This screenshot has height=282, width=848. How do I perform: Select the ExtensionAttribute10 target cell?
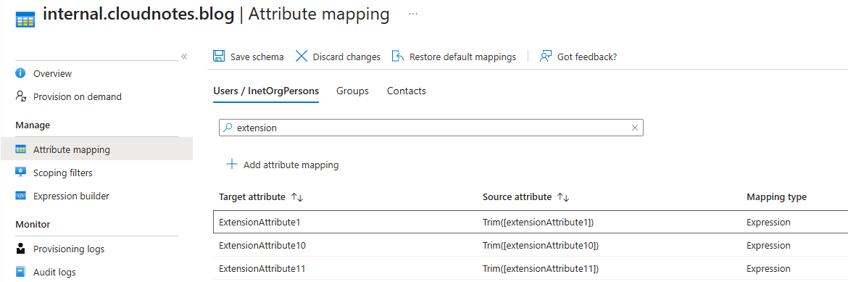point(262,246)
